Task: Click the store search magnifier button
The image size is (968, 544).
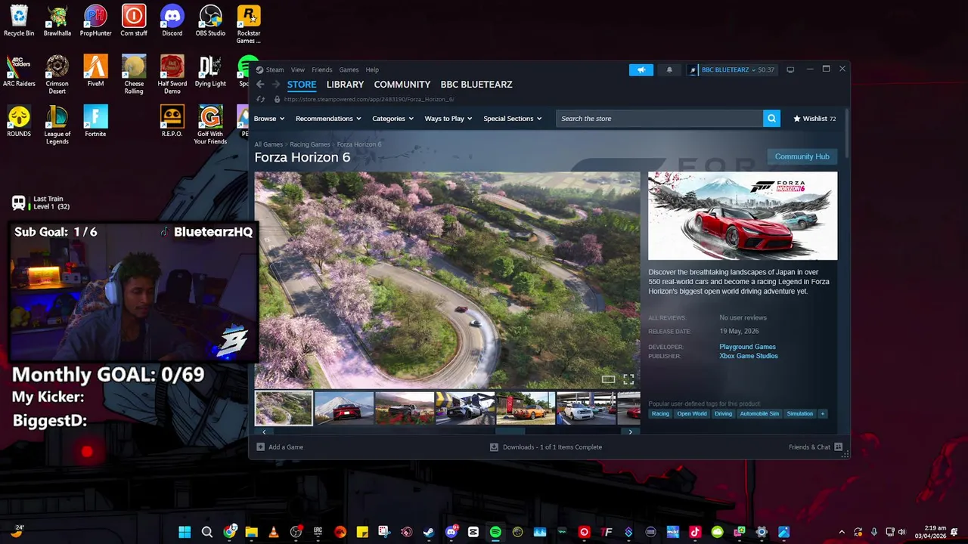Action: click(x=771, y=119)
